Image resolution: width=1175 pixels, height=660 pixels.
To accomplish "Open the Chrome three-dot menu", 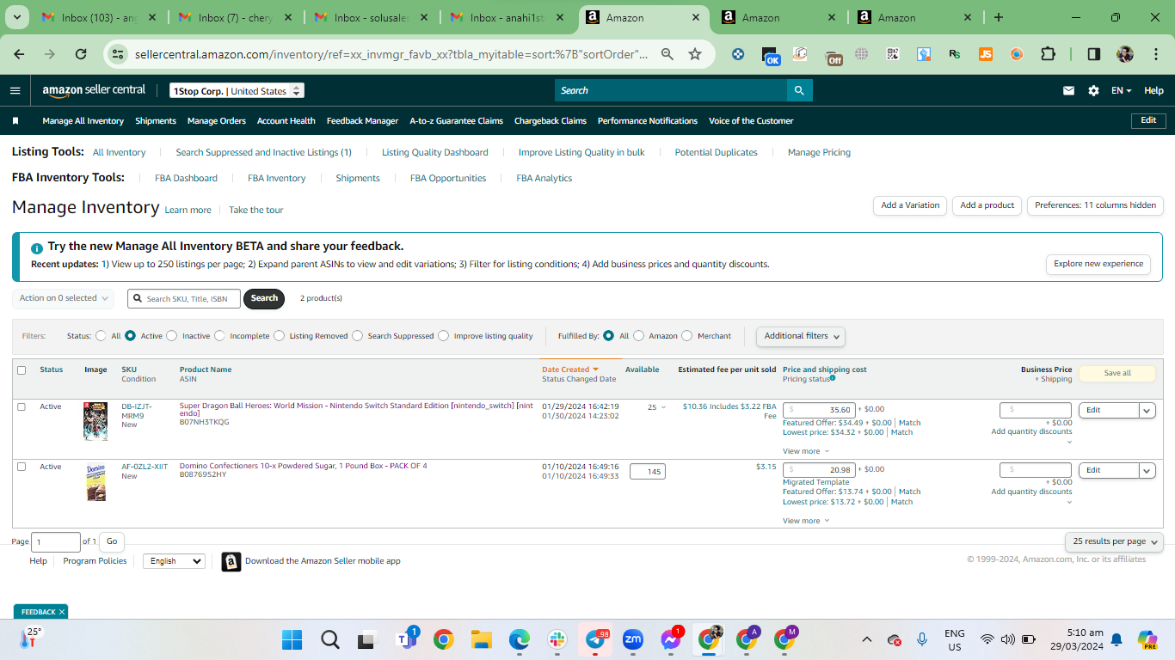I will pyautogui.click(x=1155, y=54).
